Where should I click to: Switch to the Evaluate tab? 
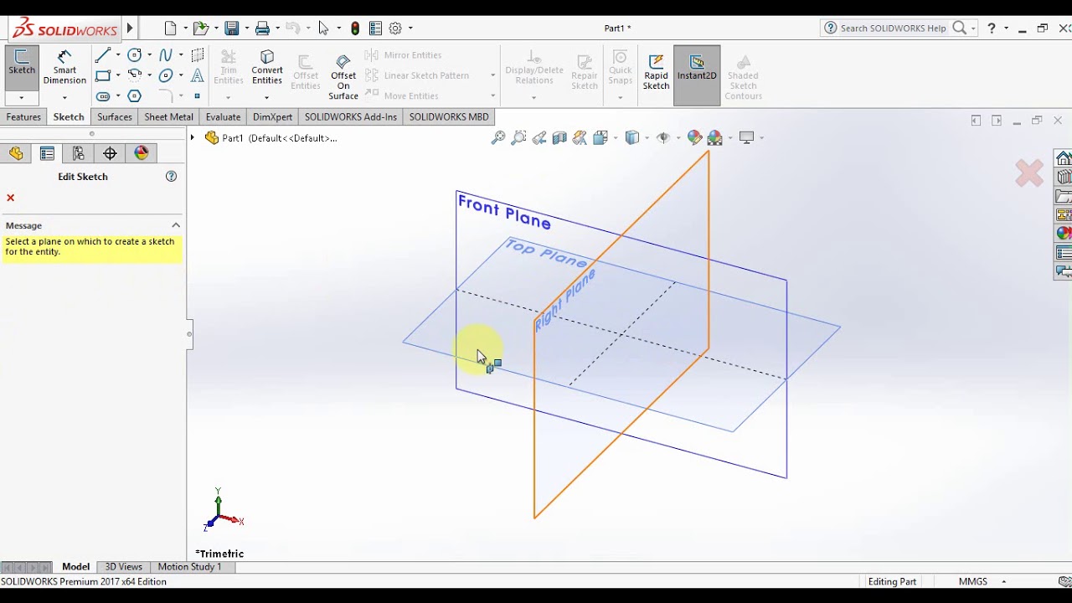point(223,117)
